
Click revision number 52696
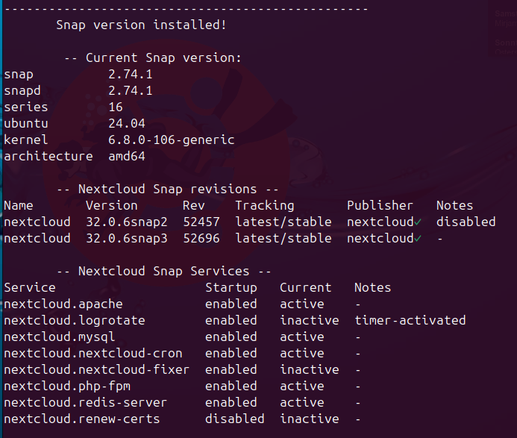[x=201, y=238]
